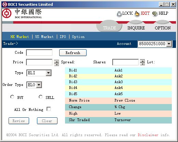178x142 pixels.
Task: Click the Bid3 label
Action: [x=73, y=82]
